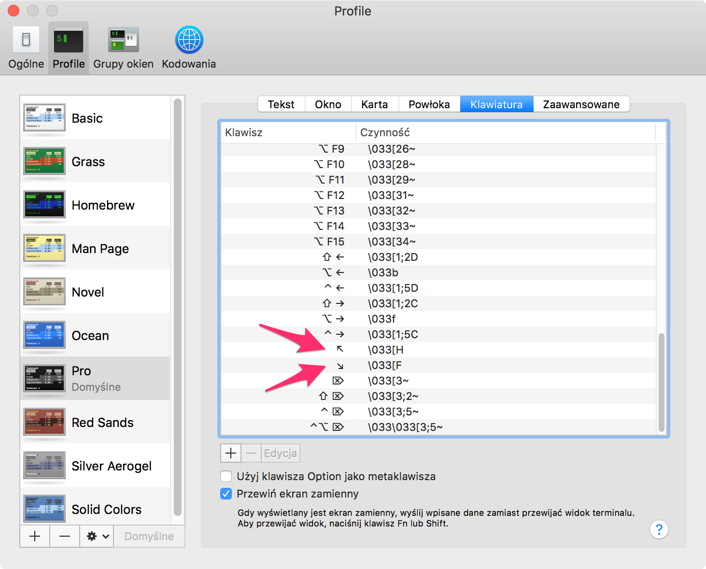The width and height of the screenshot is (706, 569).
Task: Open the Kodowania globe pane
Action: pos(189,48)
